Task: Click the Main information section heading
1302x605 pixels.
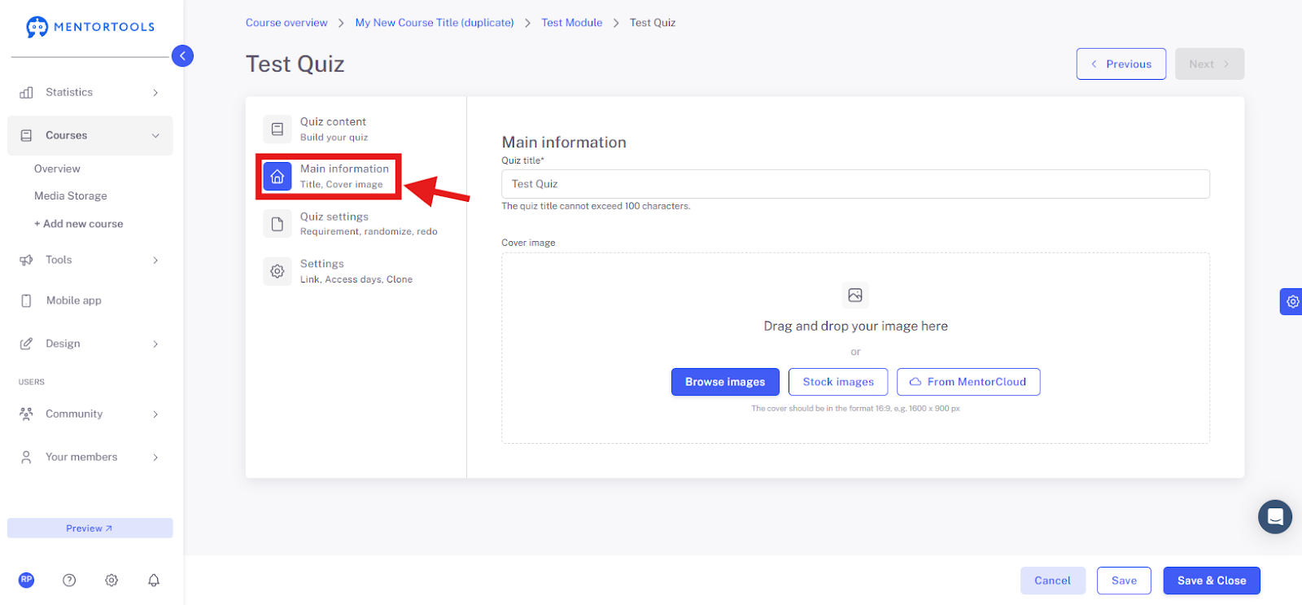Action: [x=564, y=142]
